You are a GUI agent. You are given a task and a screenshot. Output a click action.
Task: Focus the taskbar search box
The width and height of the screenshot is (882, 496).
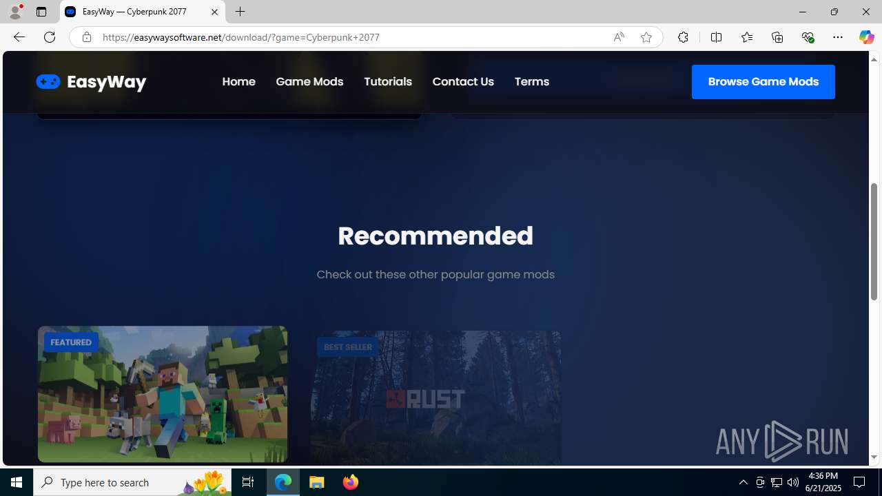[132, 482]
